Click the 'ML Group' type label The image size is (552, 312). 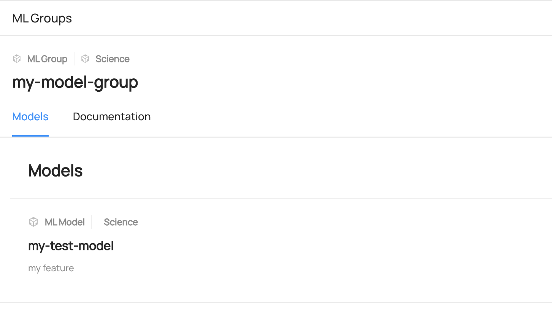tap(47, 59)
